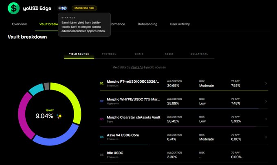This screenshot has width=277, height=165.
Task: Click the Morpho PT-reUSD10DEC2026 yield source name
Action: tap(133, 81)
